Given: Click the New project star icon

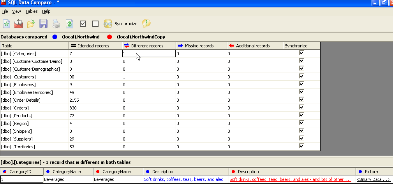Looking at the screenshot, I should click(x=7, y=24).
